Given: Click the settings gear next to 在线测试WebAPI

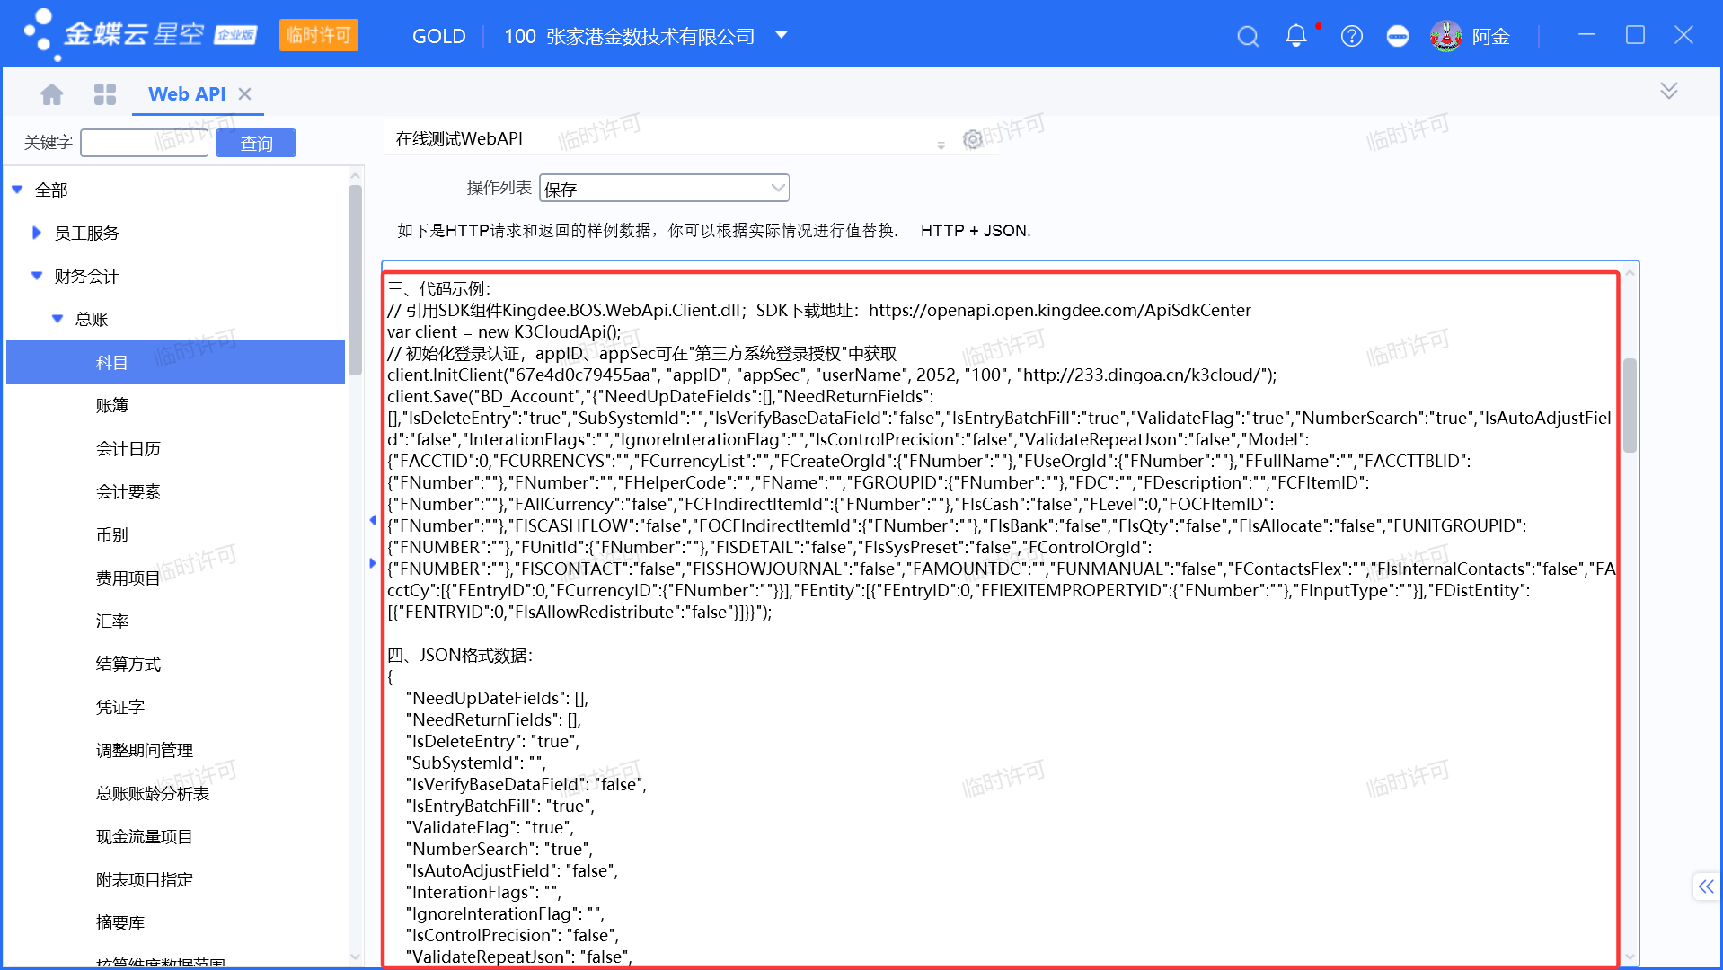Looking at the screenshot, I should [x=972, y=139].
